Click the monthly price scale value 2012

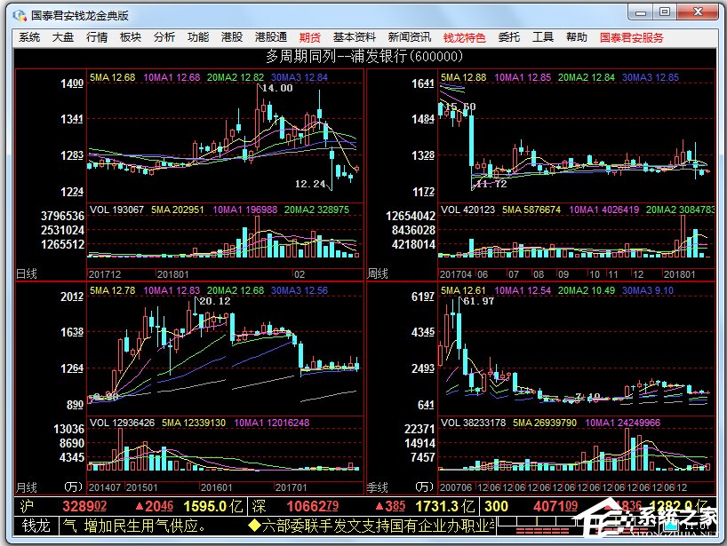coord(72,297)
